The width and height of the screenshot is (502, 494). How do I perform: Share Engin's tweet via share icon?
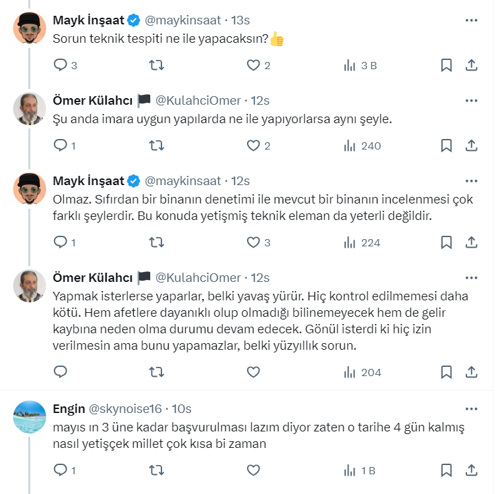tap(471, 470)
